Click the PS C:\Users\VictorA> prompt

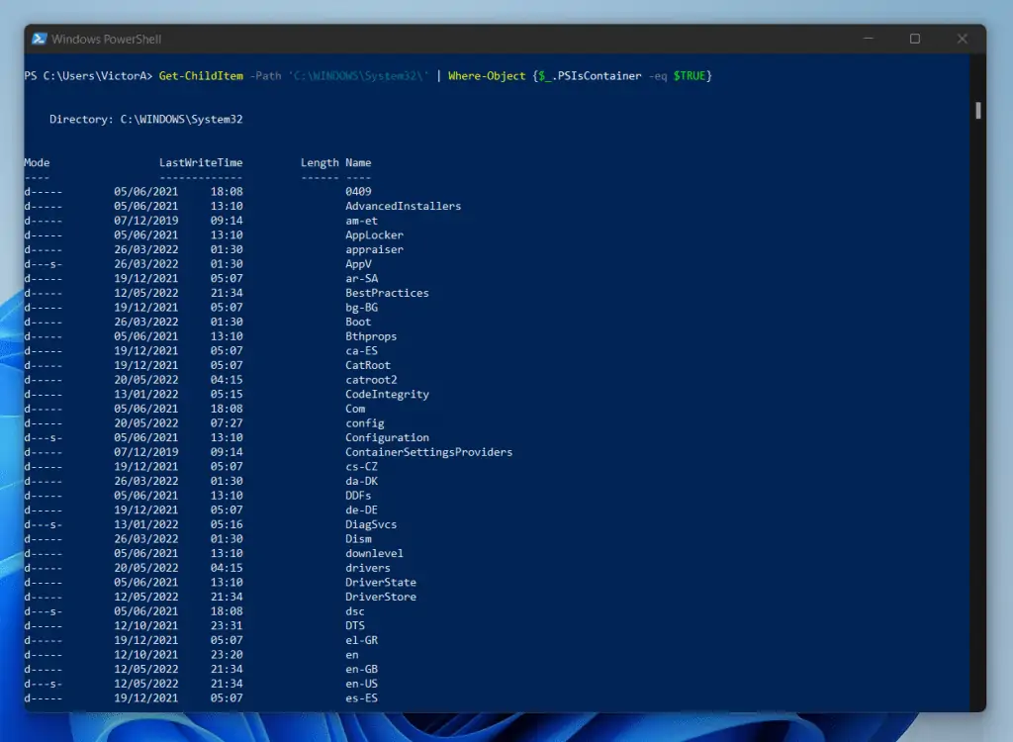[88, 75]
